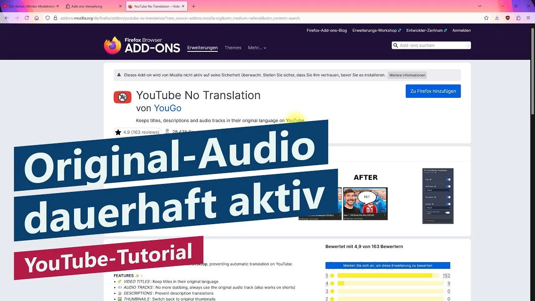Open the browser home page icon
Screen dimensions: 535x301
(x=36, y=18)
